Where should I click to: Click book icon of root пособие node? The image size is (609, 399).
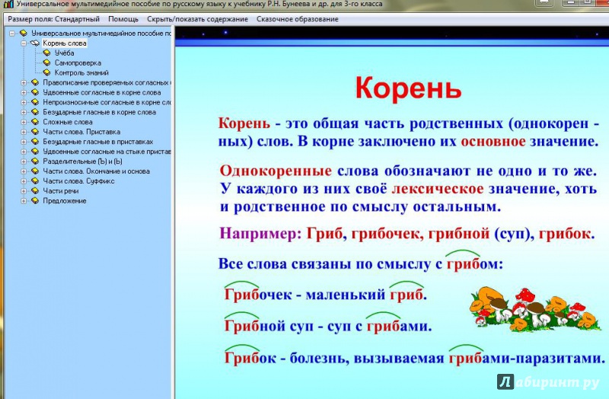[24, 33]
